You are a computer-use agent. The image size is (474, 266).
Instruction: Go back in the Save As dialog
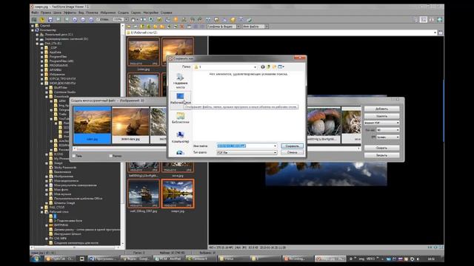pos(263,66)
